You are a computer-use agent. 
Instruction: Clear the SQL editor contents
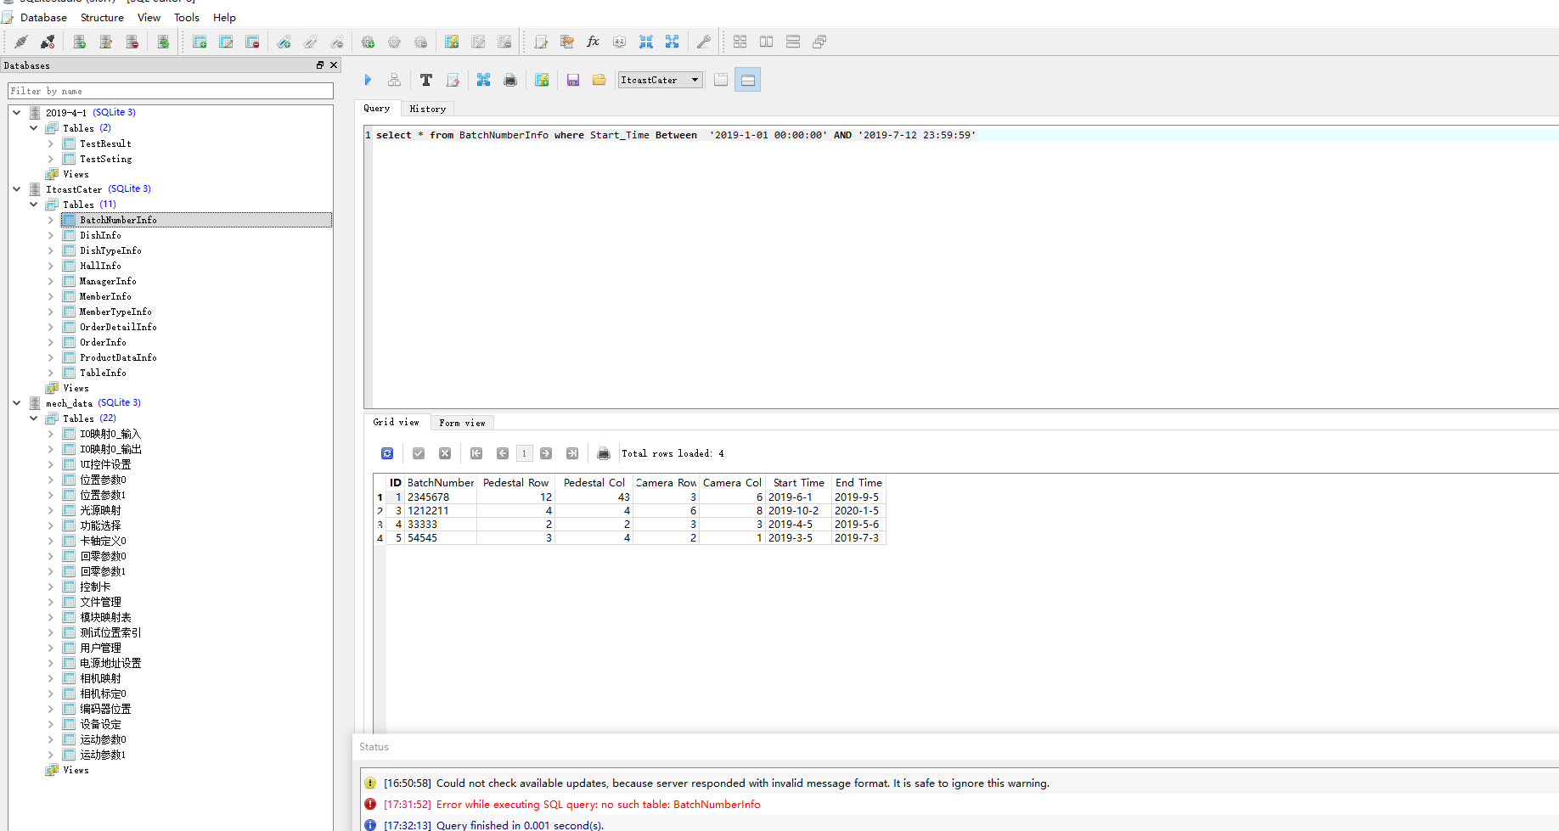[x=453, y=79]
